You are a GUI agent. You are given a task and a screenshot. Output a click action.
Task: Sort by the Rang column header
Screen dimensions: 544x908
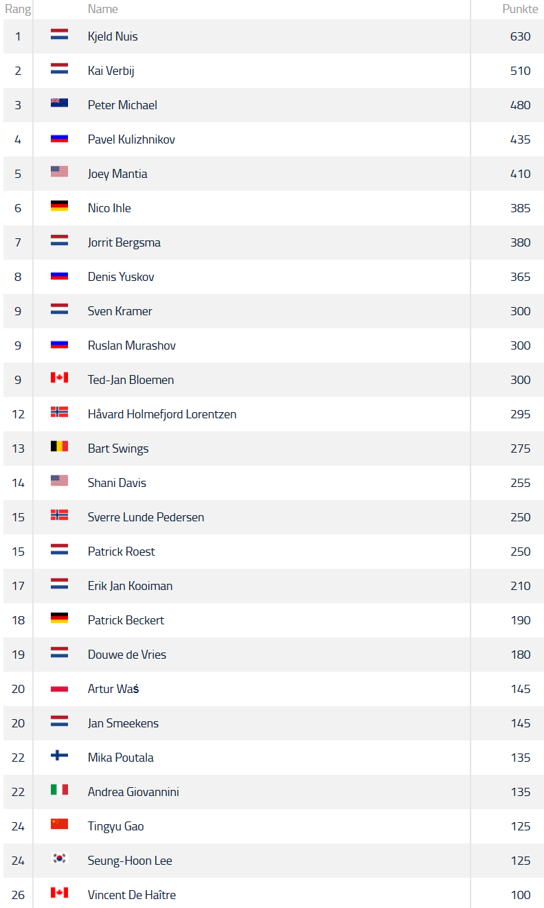tap(18, 9)
